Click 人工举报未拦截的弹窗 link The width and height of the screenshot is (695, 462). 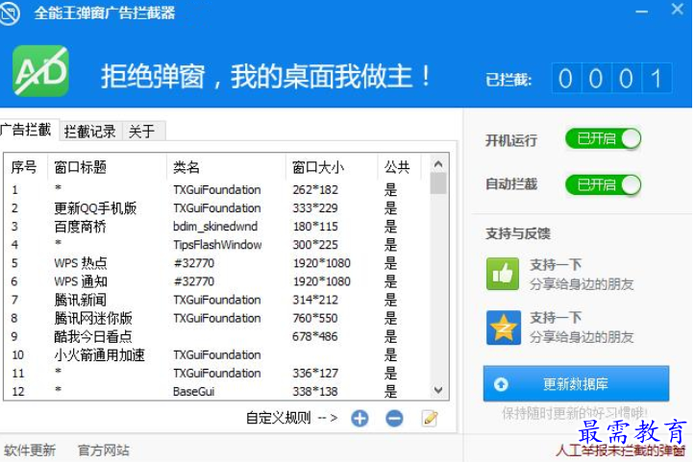click(x=620, y=450)
